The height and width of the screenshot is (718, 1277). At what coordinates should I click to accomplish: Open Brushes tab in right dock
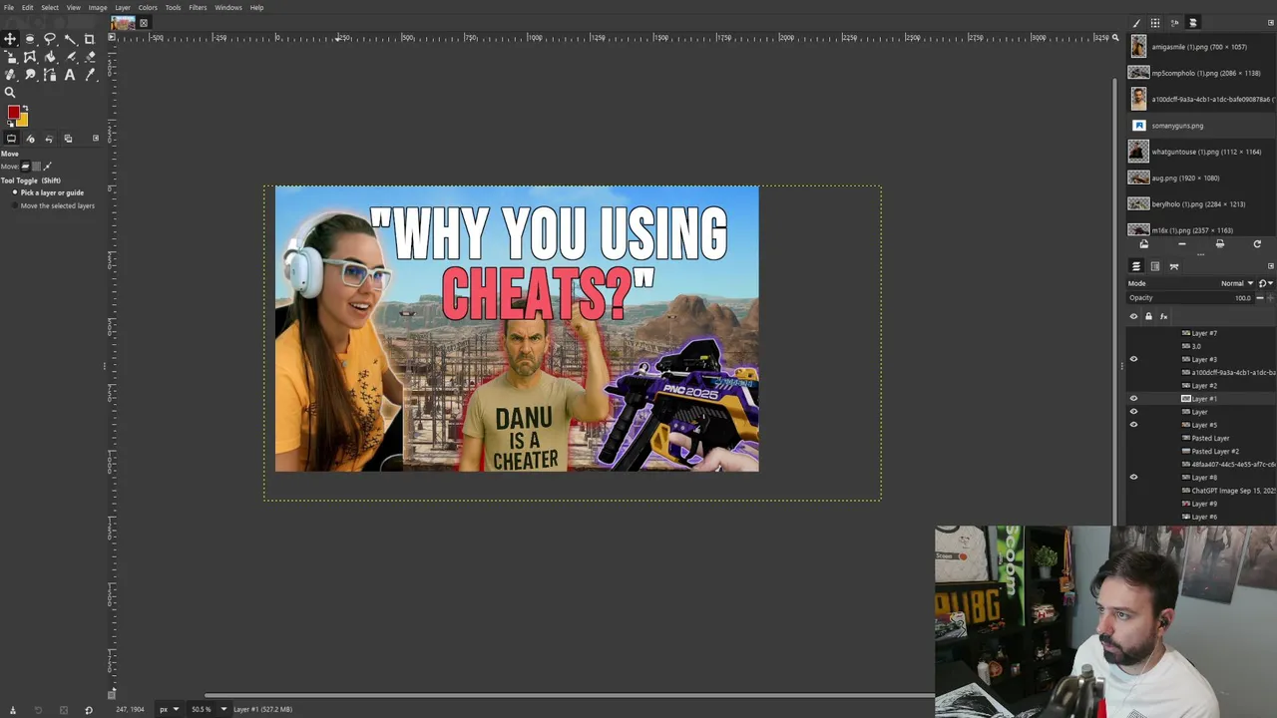pos(1136,22)
